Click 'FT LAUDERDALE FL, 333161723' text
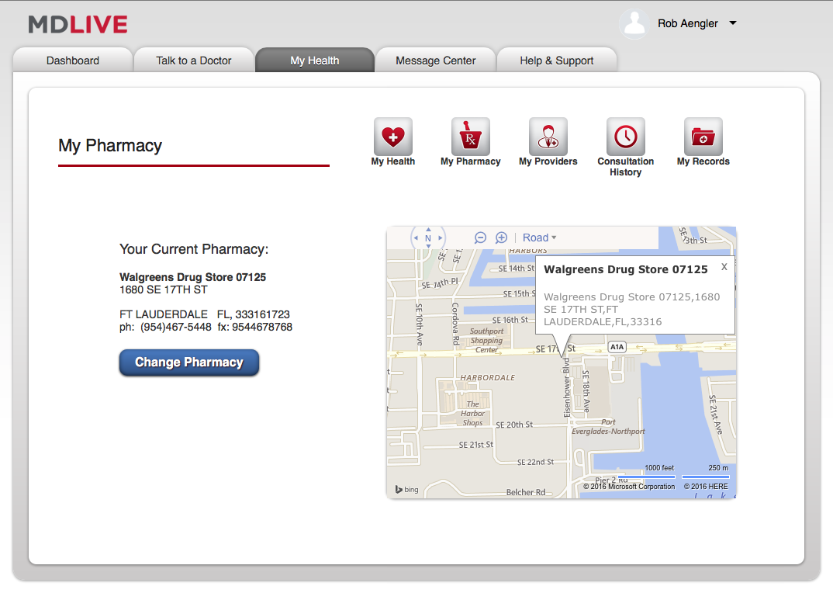 coord(205,314)
